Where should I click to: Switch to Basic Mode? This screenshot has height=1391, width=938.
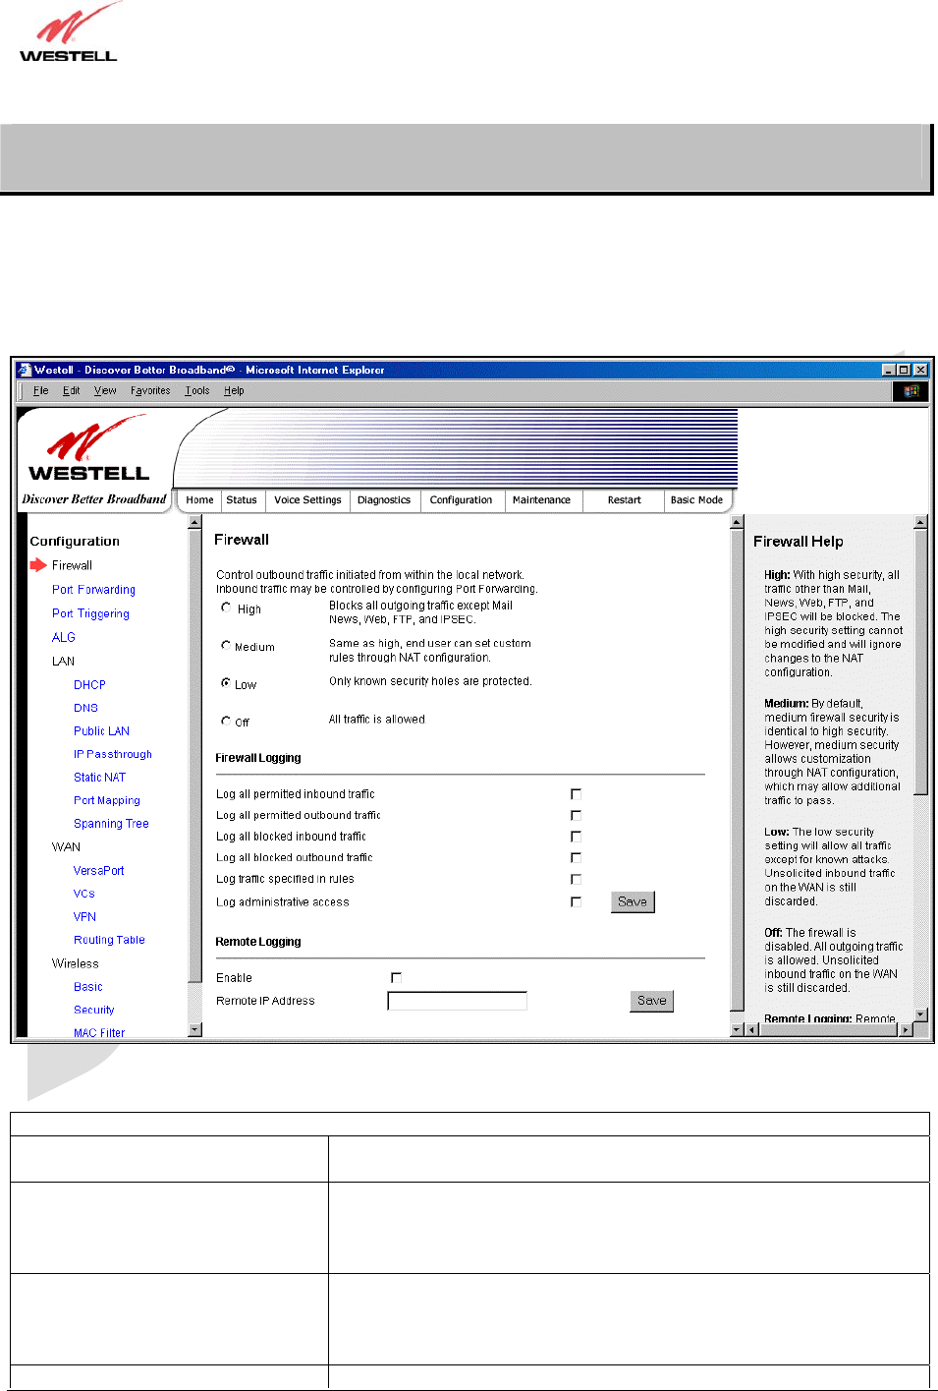coord(696,500)
